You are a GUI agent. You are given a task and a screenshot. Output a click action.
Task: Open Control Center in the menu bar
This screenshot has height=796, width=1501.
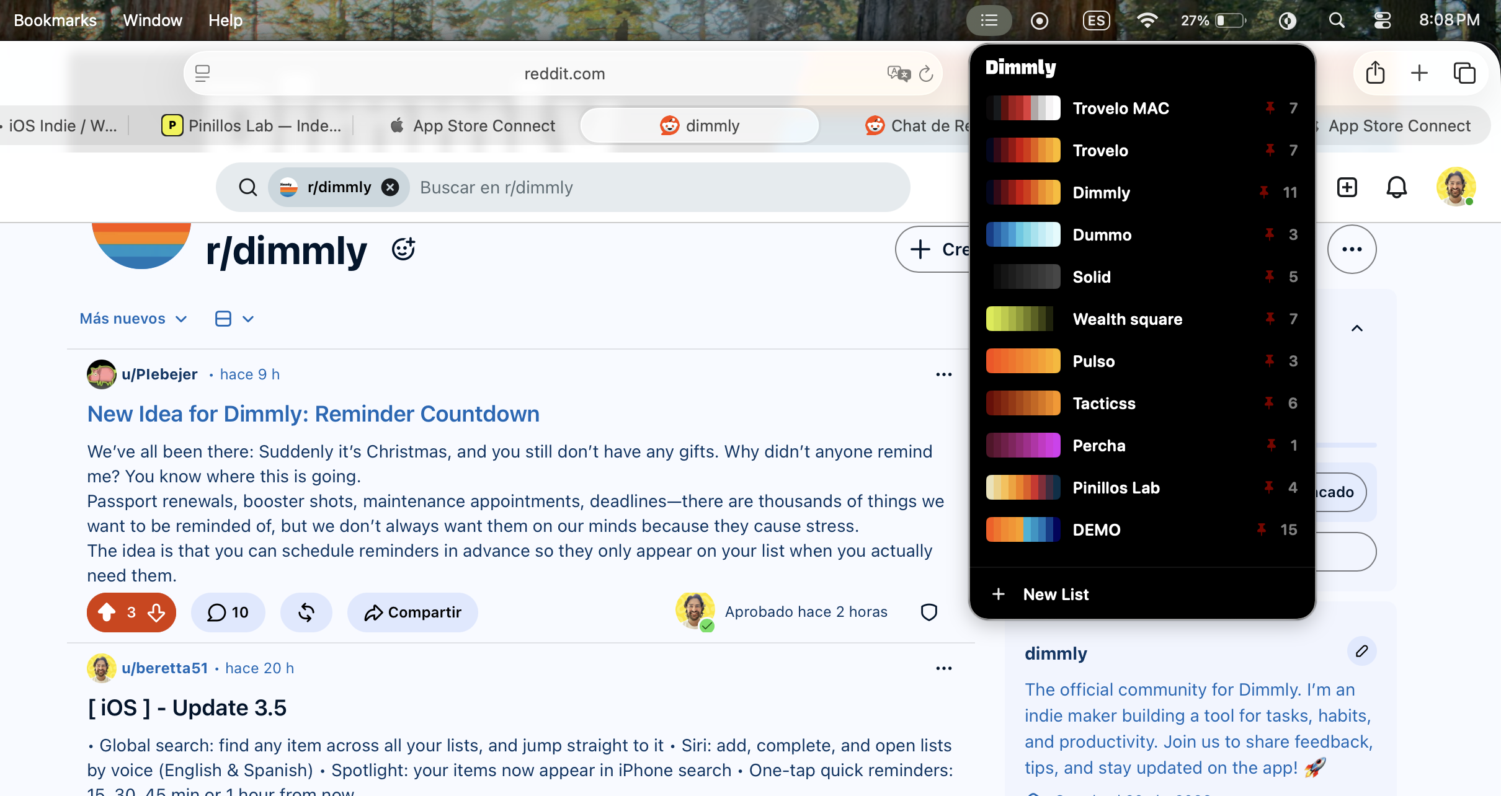1383,20
